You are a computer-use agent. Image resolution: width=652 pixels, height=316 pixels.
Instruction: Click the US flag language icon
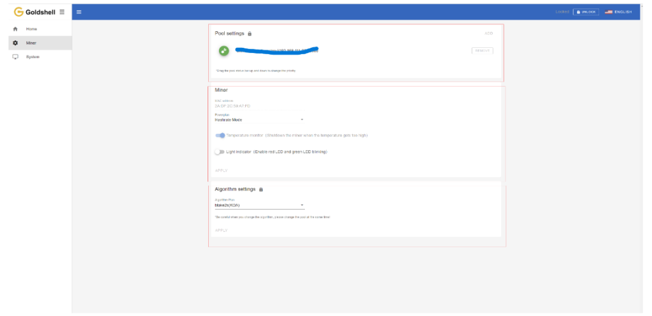click(609, 12)
